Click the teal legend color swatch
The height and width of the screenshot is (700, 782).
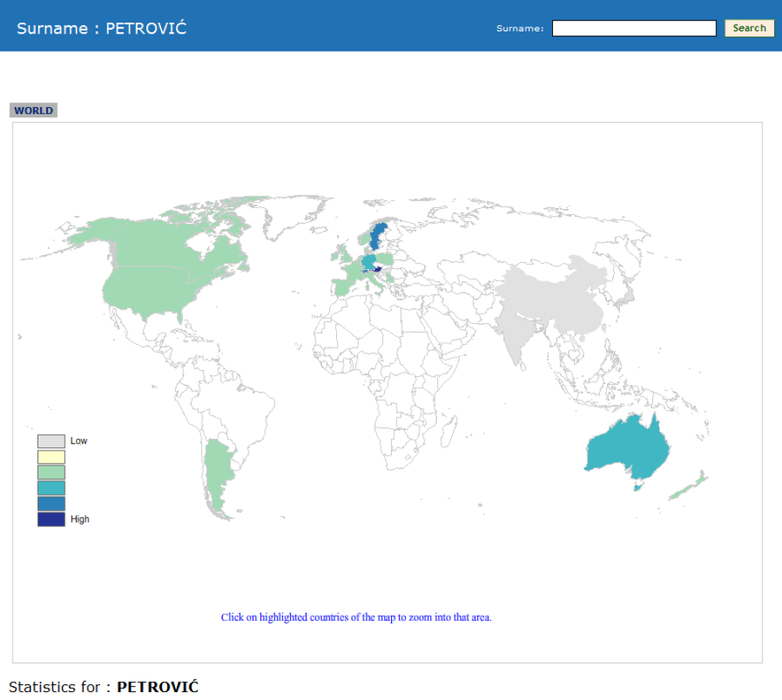(x=51, y=487)
